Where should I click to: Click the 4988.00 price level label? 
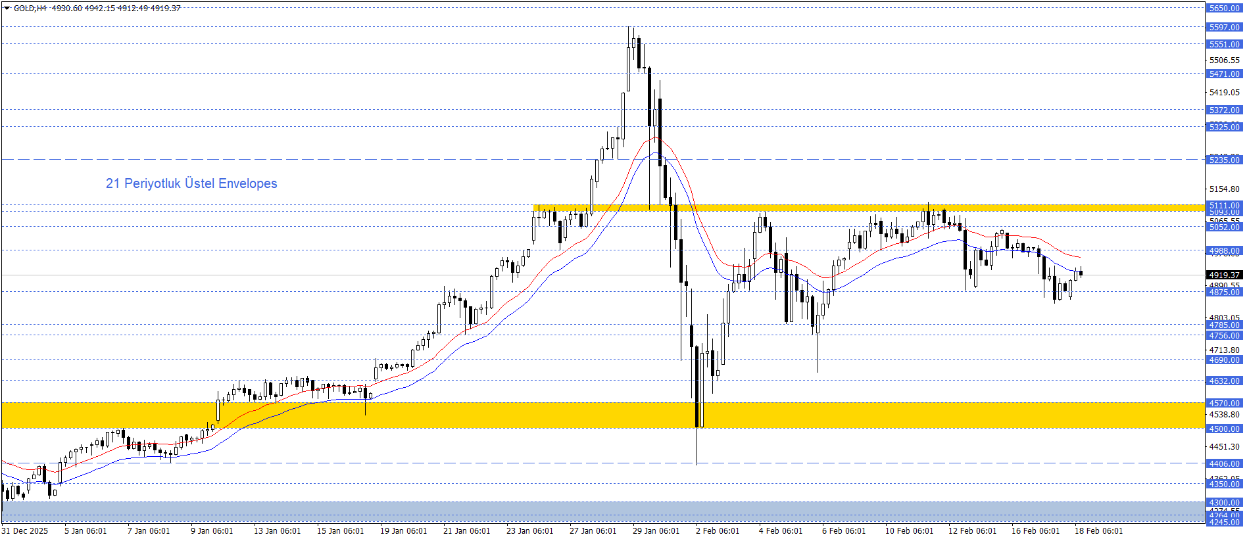1224,251
